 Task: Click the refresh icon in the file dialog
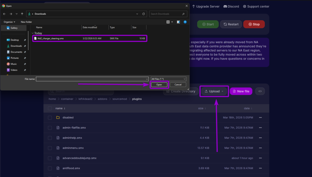pos(143,14)
